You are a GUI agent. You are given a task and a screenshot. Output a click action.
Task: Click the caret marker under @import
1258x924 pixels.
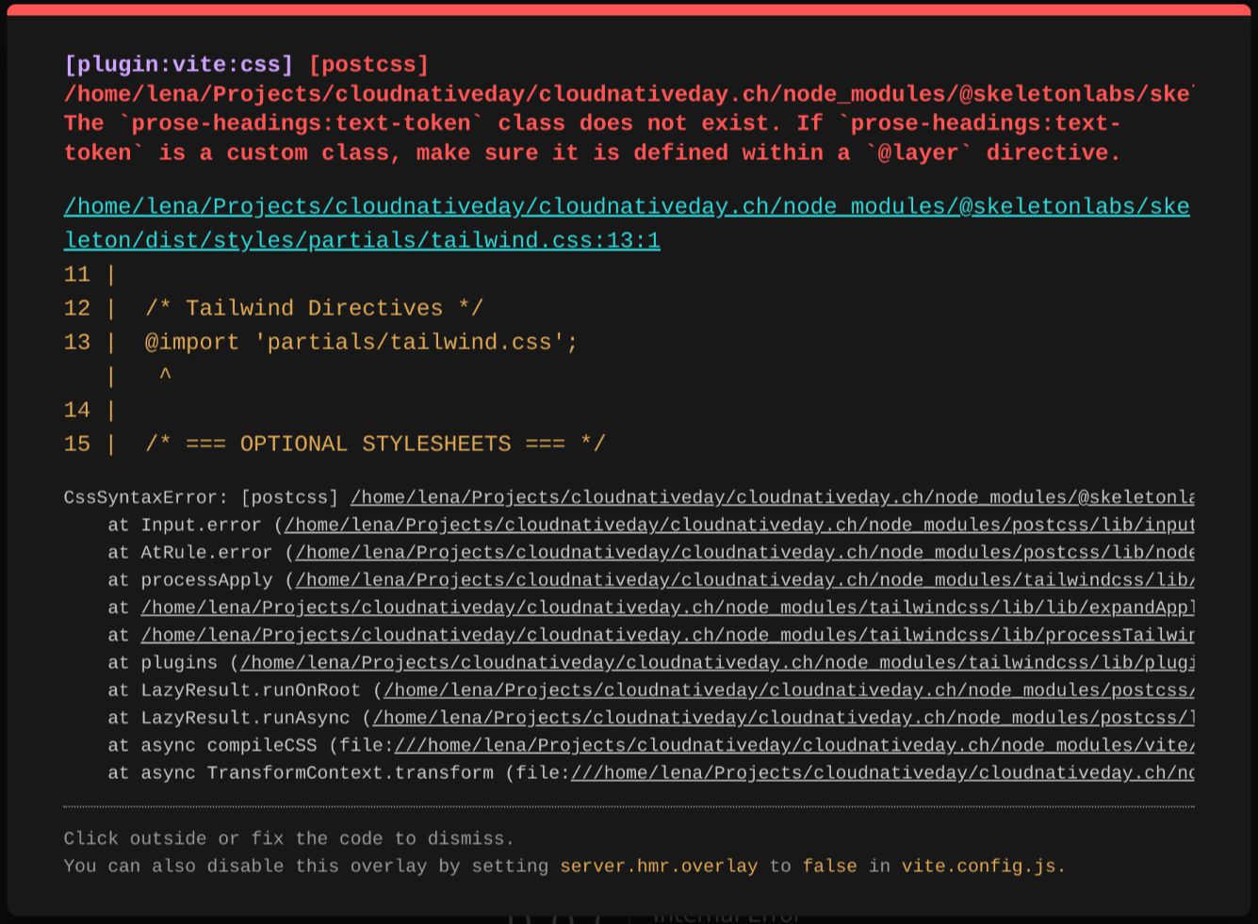[163, 375]
